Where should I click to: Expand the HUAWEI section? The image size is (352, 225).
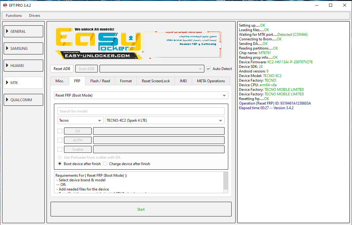23,65
